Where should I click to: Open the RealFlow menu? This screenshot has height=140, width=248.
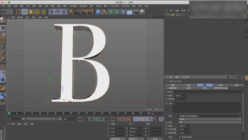[x=126, y=6]
